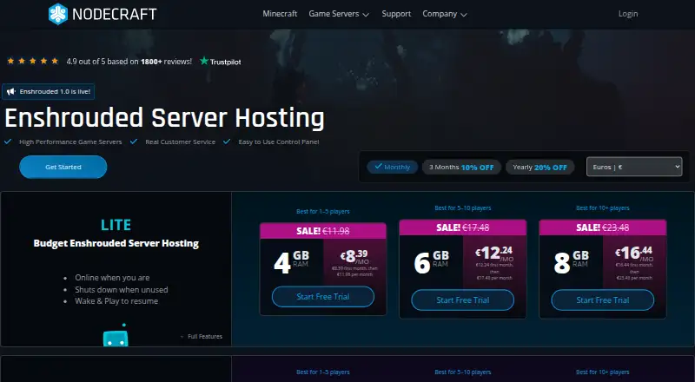Click the megaphone icon beside Enshrouded 1.0
The image size is (695, 382).
click(11, 92)
